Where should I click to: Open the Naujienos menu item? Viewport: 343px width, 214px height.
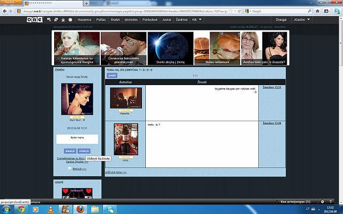[85, 20]
